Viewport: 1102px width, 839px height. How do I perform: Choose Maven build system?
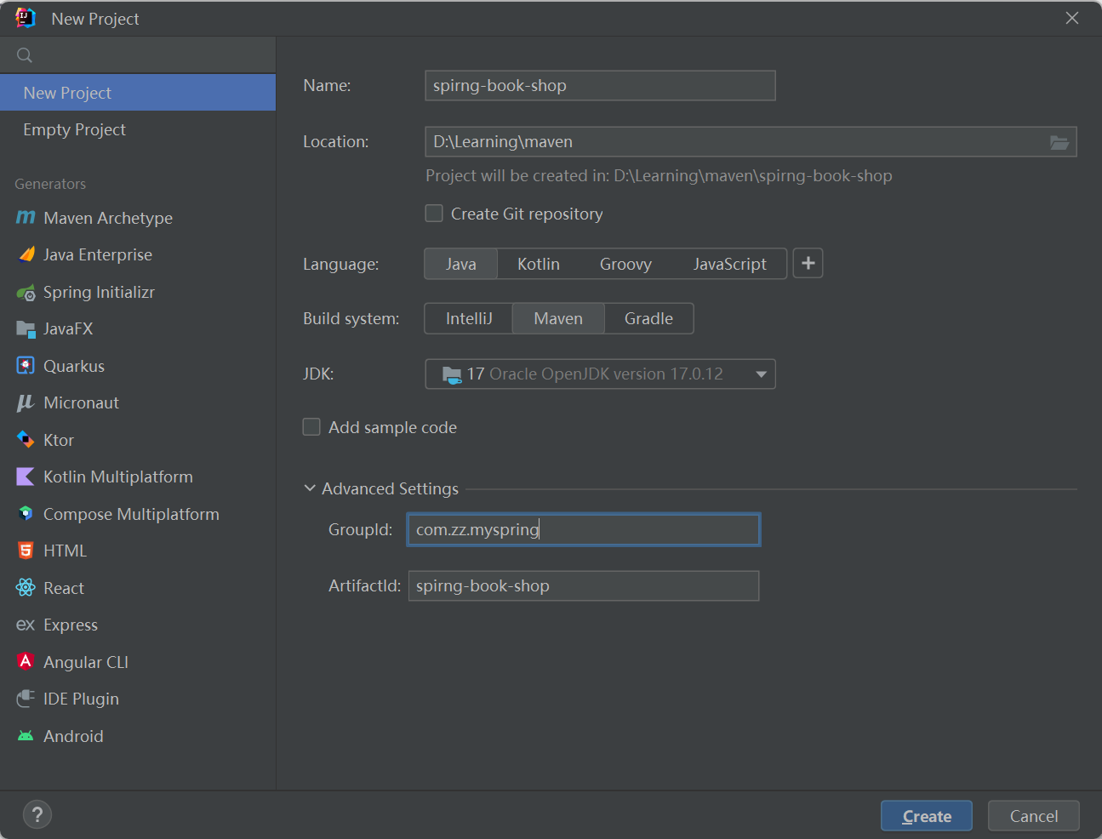click(558, 318)
